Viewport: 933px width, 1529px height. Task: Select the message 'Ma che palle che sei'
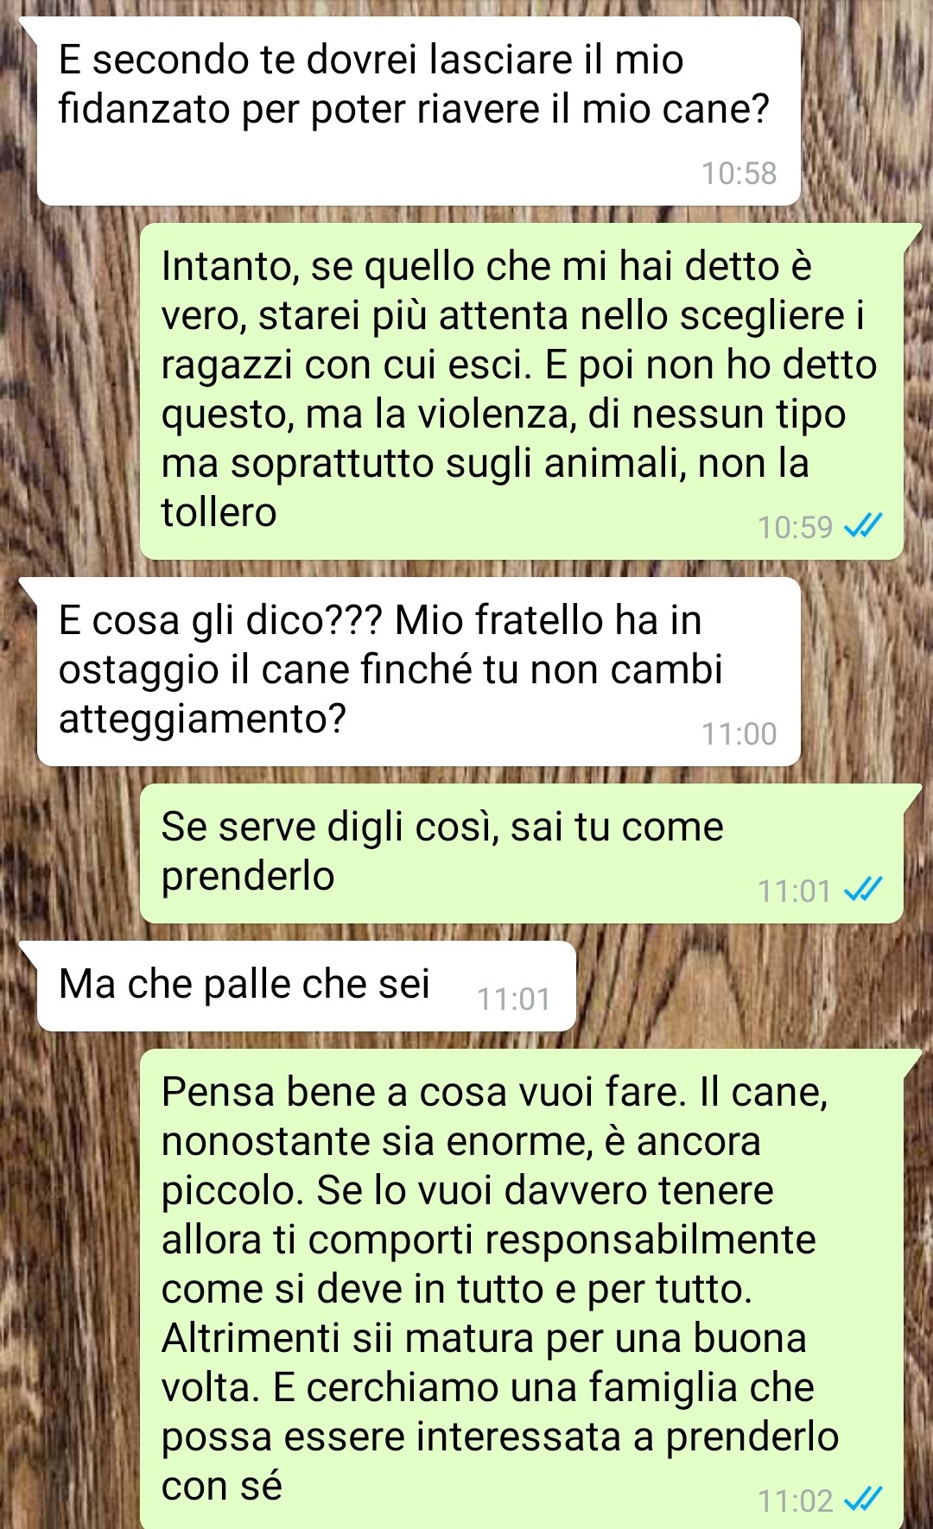[306, 986]
